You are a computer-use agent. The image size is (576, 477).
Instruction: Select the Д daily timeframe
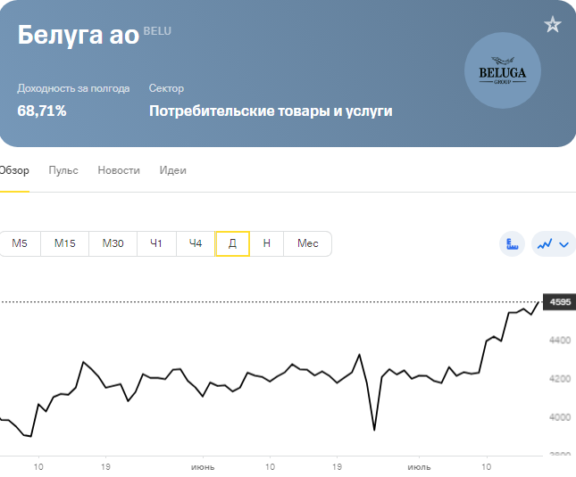[232, 243]
